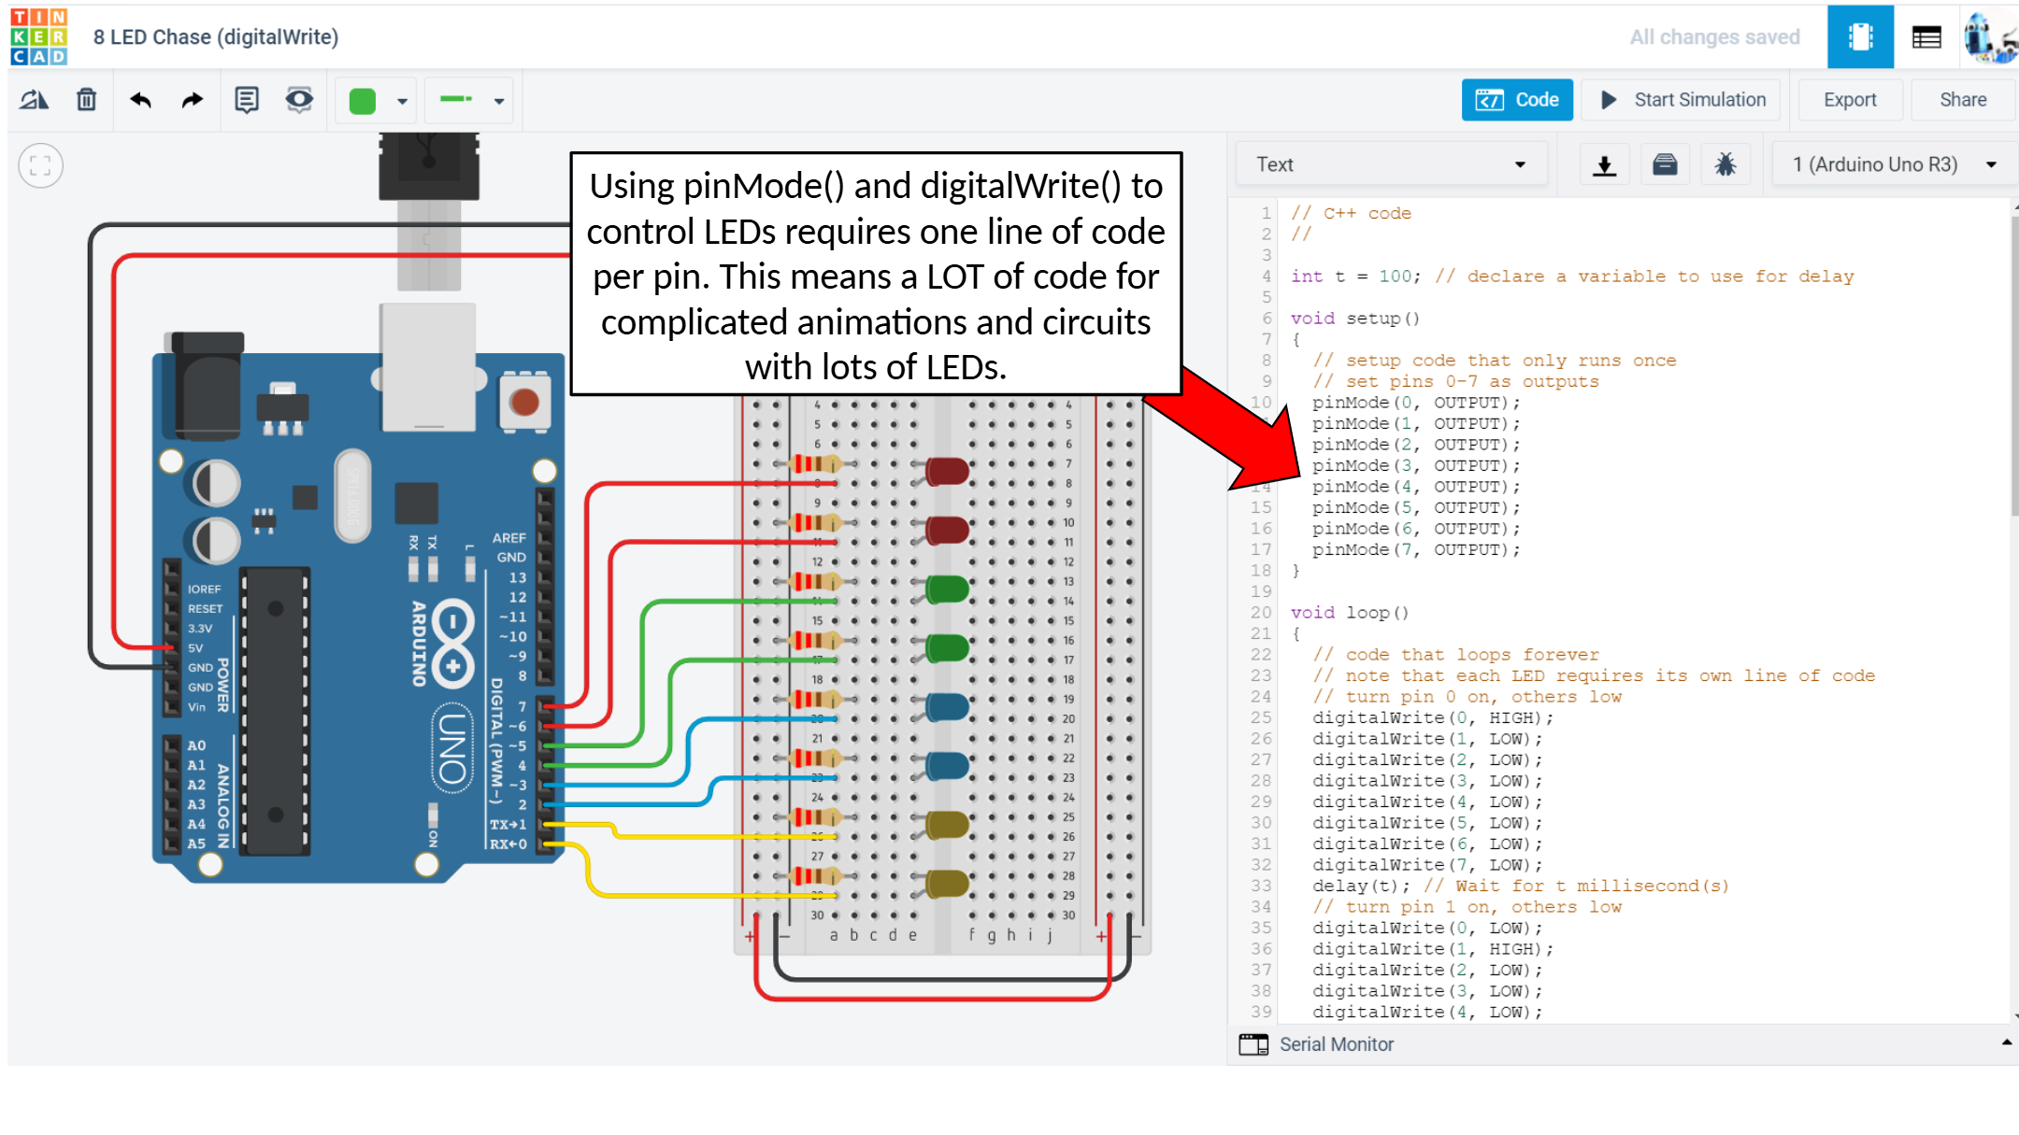Open the Text edit mode dropdown
The image size is (2019, 1135).
(1391, 164)
